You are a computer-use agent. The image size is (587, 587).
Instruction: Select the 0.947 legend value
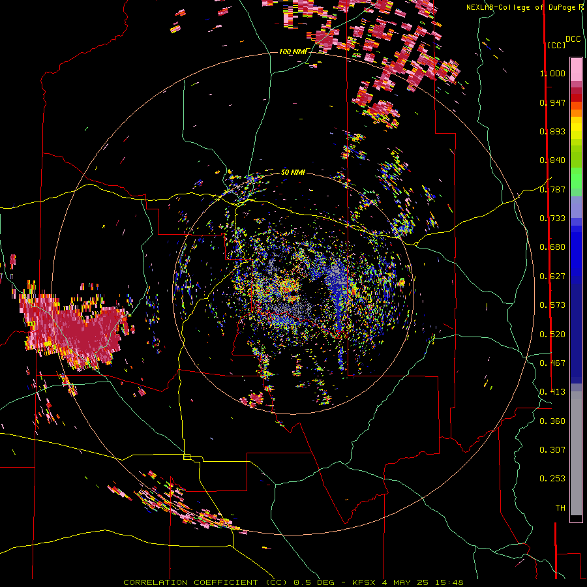tap(552, 102)
